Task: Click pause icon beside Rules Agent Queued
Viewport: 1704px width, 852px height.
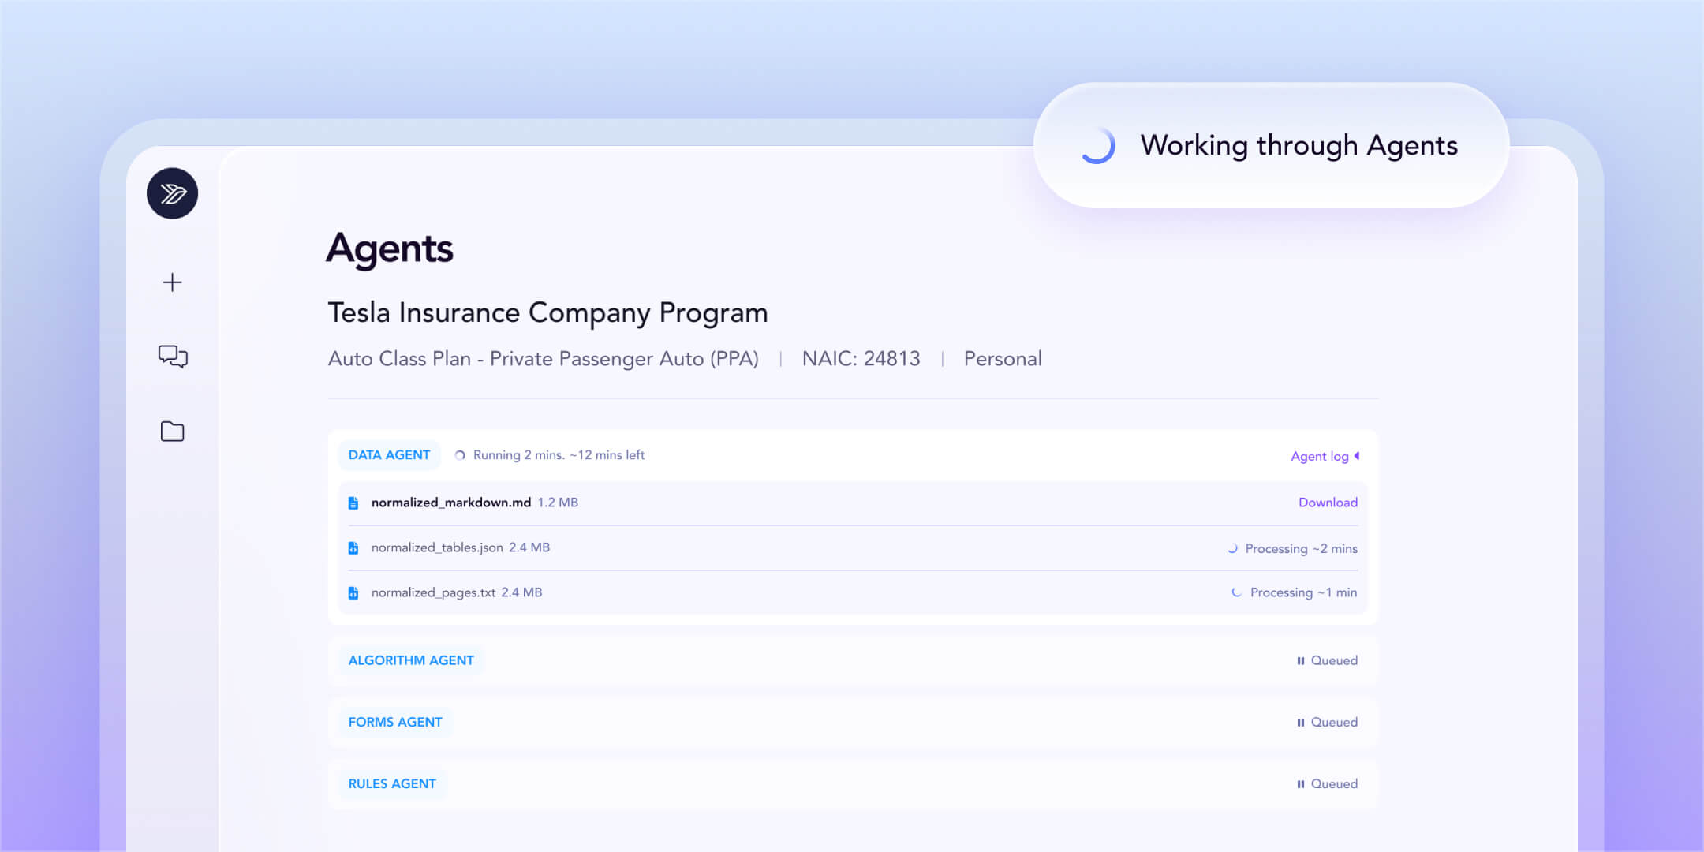Action: (x=1300, y=784)
